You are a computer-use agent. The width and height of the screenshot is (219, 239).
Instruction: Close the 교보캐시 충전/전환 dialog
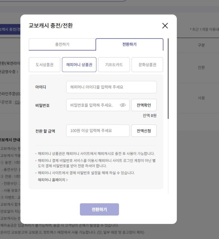pyautogui.click(x=165, y=26)
